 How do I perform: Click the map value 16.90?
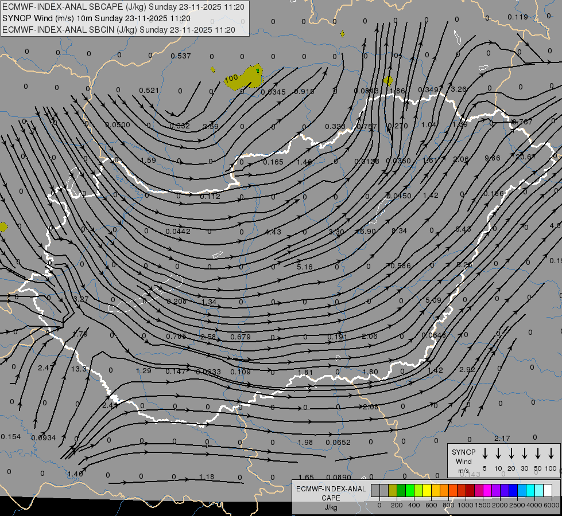(366, 232)
